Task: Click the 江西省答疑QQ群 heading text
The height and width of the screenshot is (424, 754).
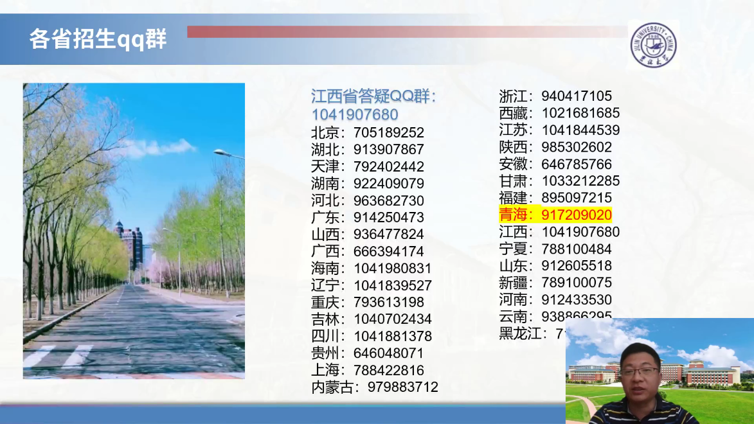Action: pyautogui.click(x=373, y=97)
